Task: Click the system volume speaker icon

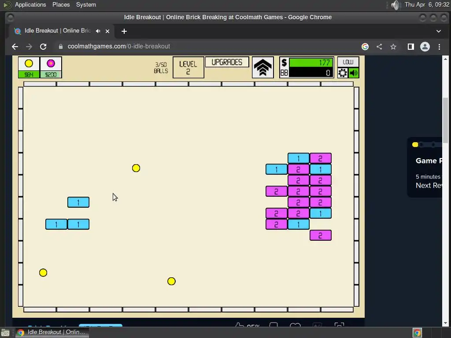Action: point(396,5)
